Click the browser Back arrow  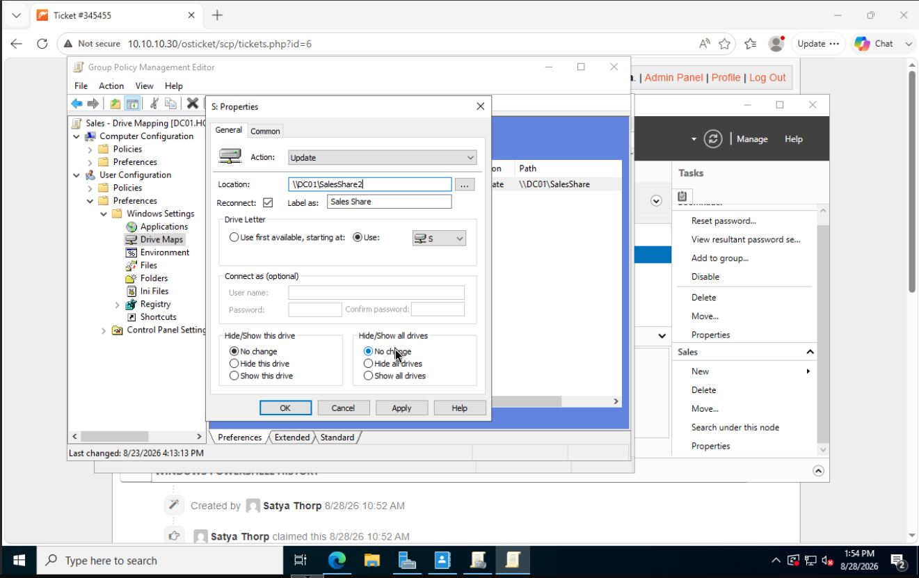16,43
